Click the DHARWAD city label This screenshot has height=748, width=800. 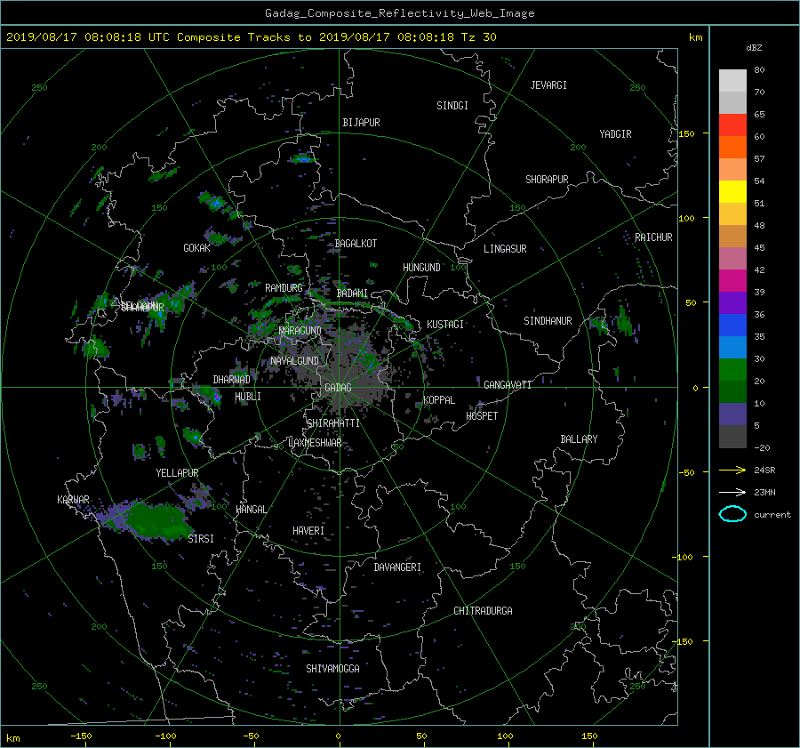click(x=232, y=380)
